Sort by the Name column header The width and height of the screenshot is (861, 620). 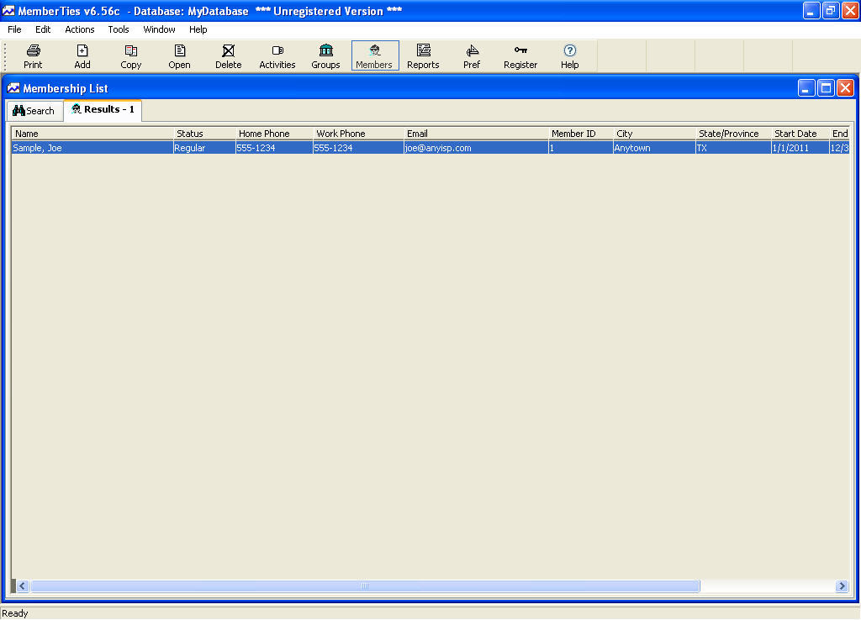[x=92, y=134]
